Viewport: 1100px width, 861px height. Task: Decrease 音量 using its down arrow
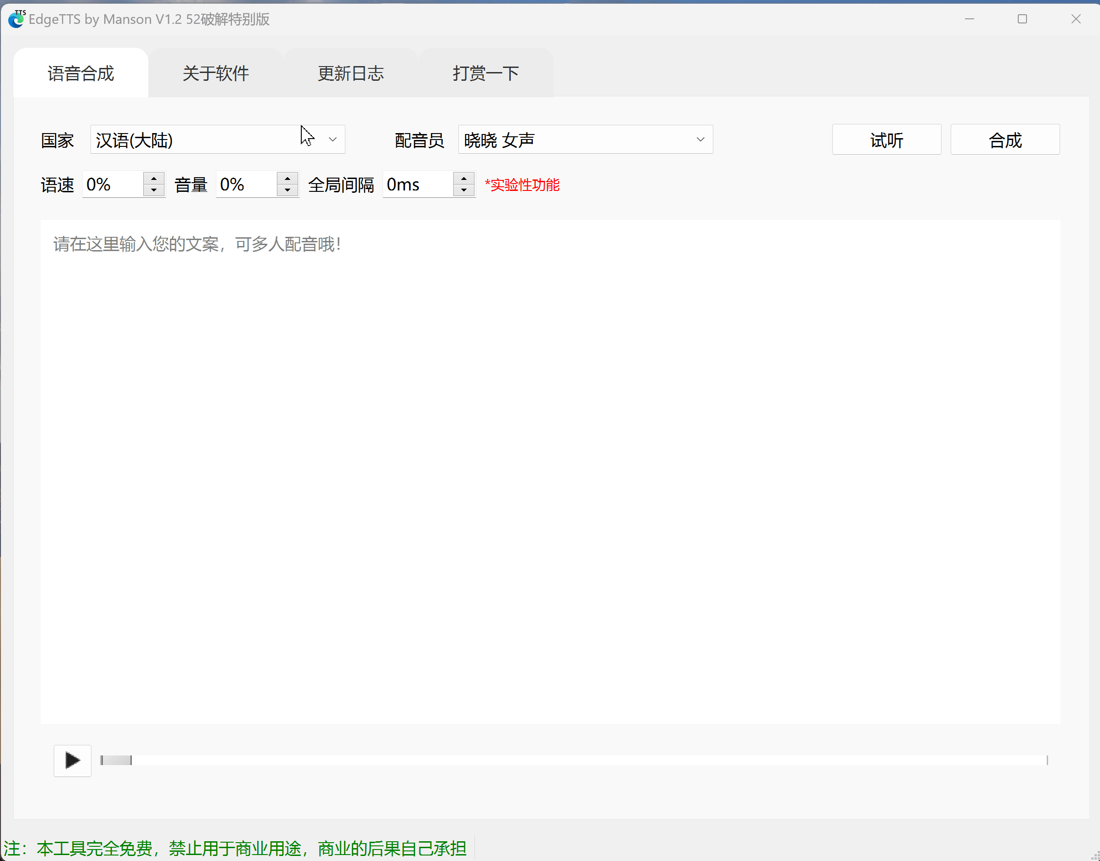288,190
